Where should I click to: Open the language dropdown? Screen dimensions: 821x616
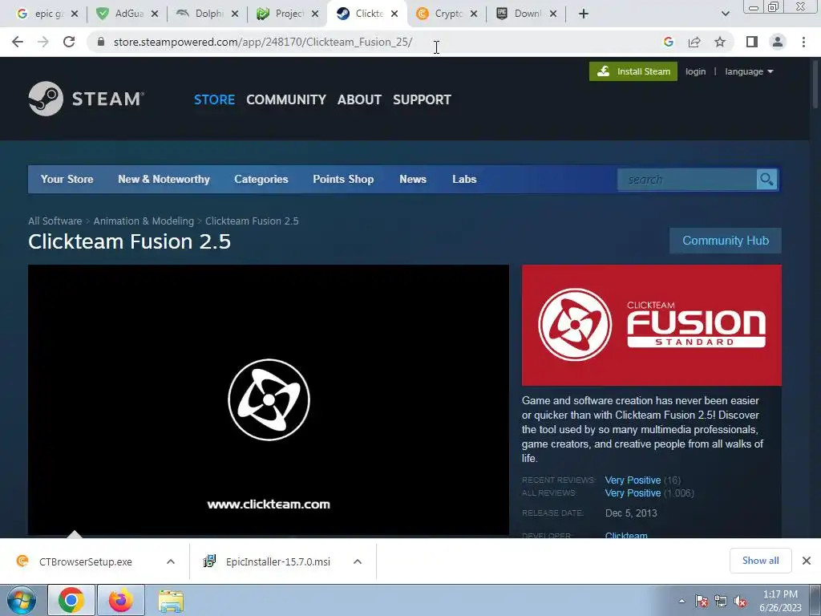click(x=749, y=71)
